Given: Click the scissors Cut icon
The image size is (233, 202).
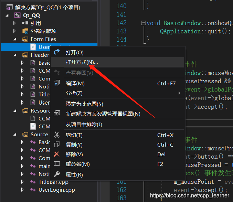Looking at the screenshot, I should click(57, 135).
